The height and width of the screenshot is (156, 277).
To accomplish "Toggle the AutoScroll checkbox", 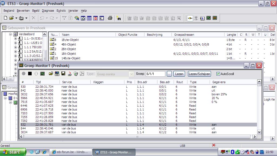I will [x=218, y=74].
